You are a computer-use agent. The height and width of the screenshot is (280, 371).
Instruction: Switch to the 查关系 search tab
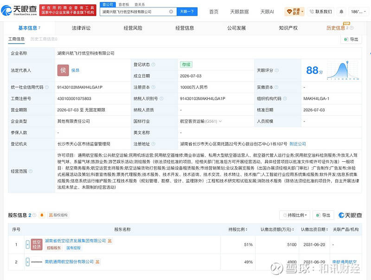[140, 5]
